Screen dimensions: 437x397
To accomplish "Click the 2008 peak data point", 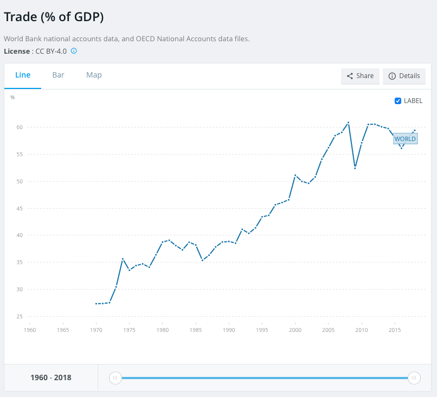I will click(348, 122).
